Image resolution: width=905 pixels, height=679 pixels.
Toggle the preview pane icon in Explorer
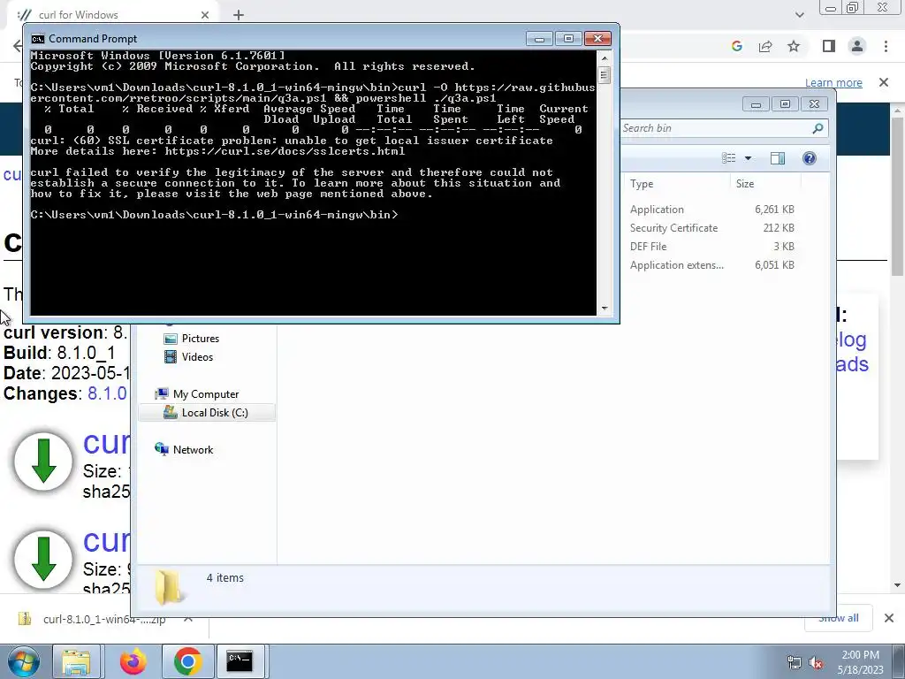[778, 158]
